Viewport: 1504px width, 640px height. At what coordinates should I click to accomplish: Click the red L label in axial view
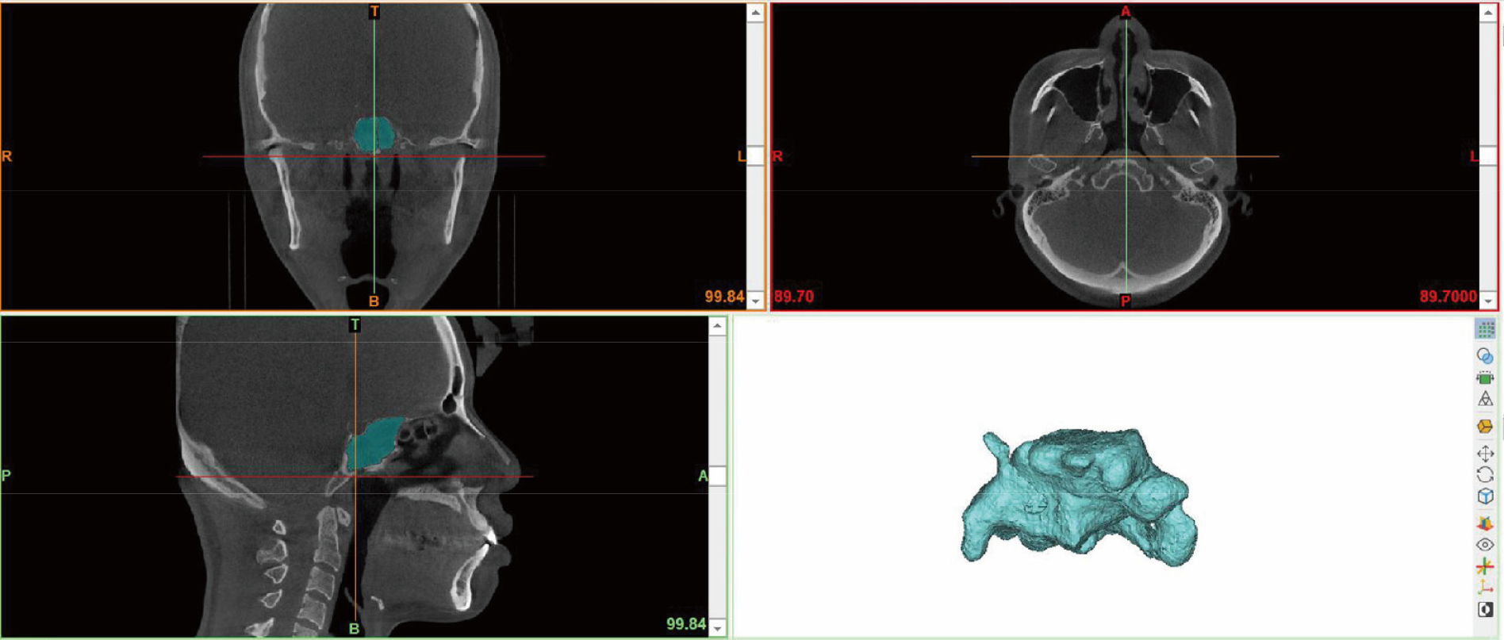(1474, 156)
